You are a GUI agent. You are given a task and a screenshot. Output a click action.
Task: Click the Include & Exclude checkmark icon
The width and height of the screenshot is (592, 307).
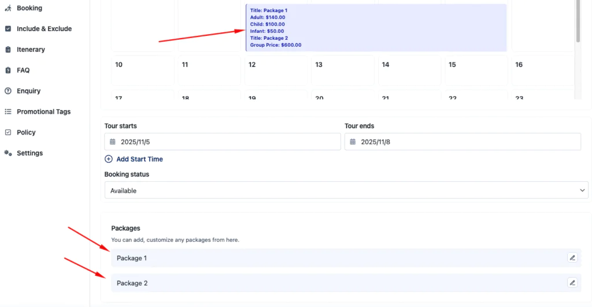[8, 29]
